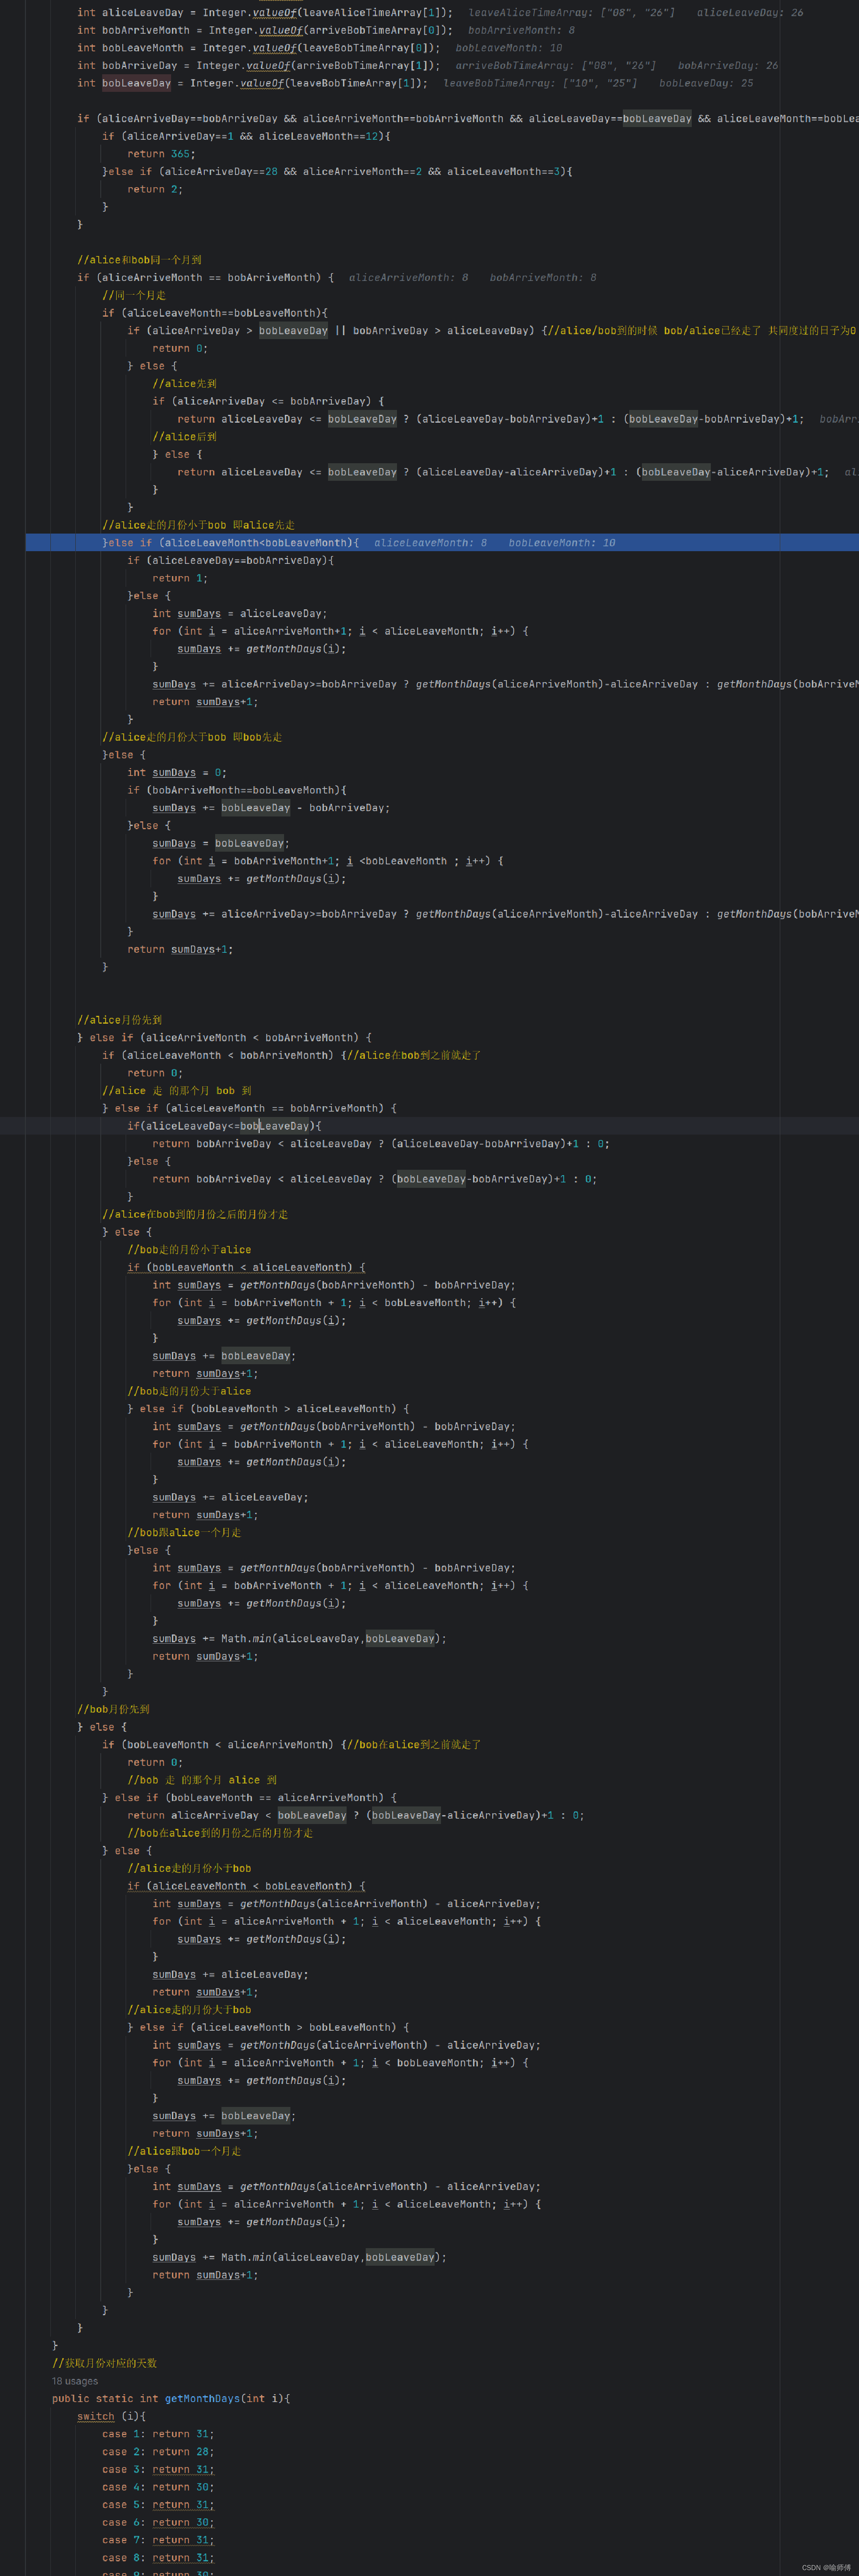
Task: Click the 'case 2: return 28;' line
Action: pos(158,2451)
